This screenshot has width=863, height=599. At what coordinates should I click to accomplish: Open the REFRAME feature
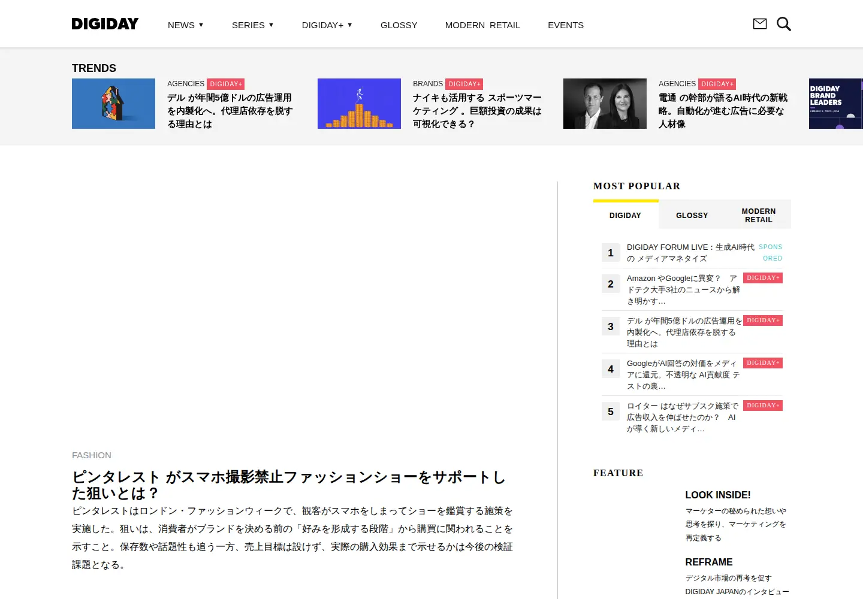click(709, 562)
